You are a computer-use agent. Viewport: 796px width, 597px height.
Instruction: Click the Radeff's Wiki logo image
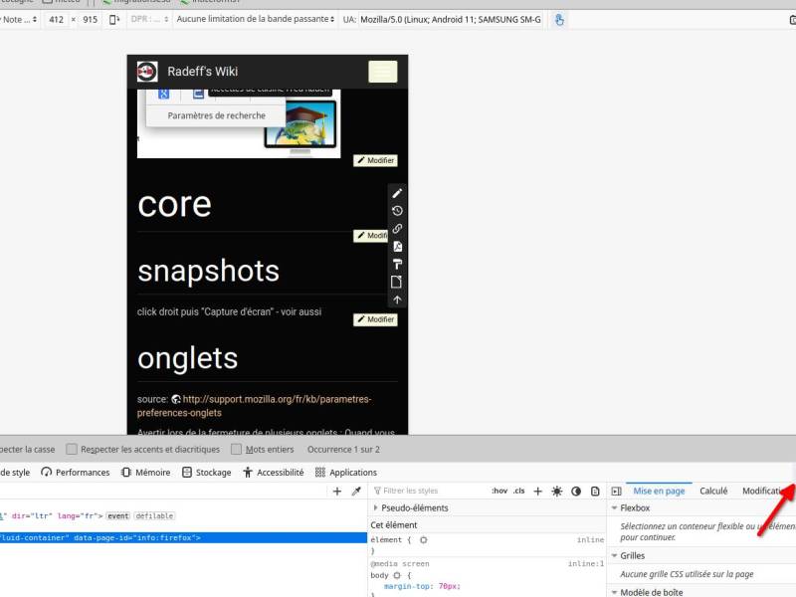point(147,72)
